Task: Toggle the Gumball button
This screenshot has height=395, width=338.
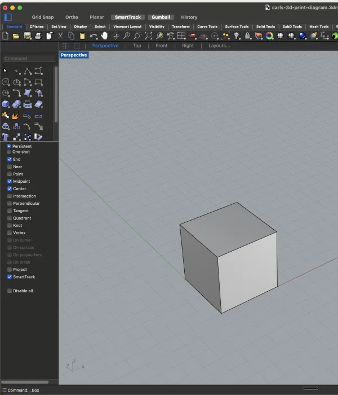Action: tap(161, 17)
